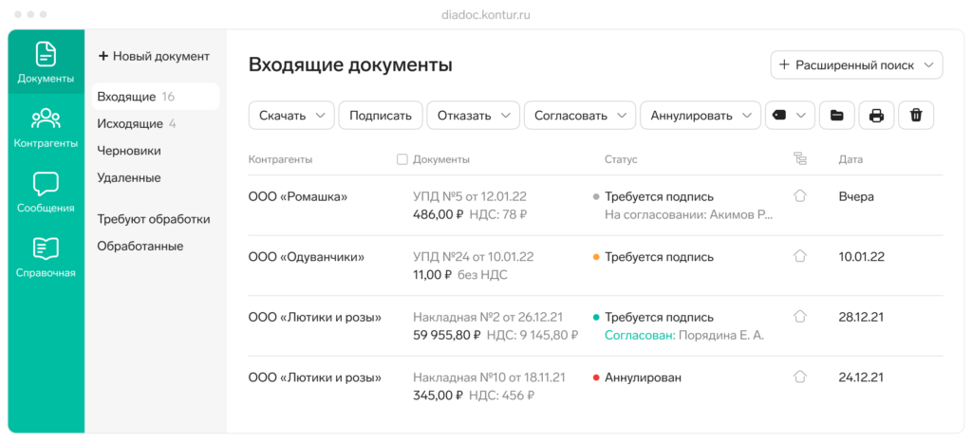Open the Документы section in sidebar
The height and width of the screenshot is (441, 972).
[46, 63]
